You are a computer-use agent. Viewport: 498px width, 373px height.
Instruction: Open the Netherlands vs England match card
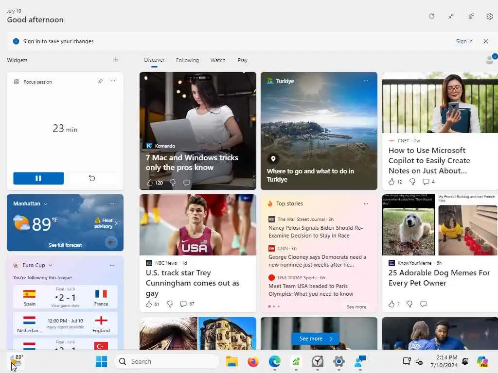[x=65, y=323]
